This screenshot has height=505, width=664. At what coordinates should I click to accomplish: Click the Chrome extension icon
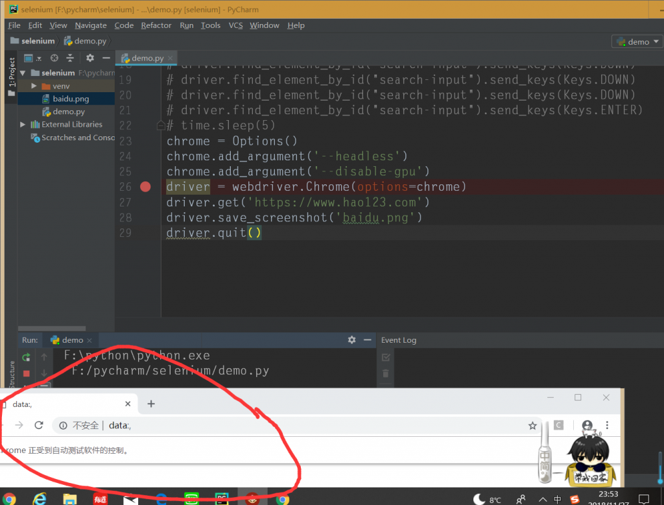pyautogui.click(x=559, y=425)
